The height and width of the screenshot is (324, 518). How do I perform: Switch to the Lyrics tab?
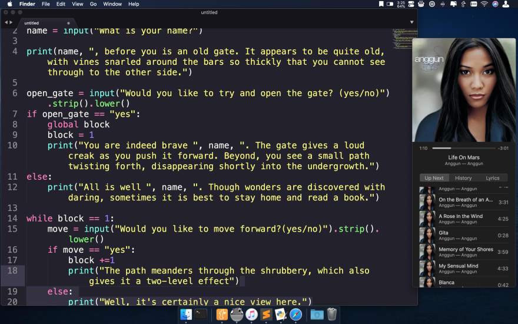(492, 178)
